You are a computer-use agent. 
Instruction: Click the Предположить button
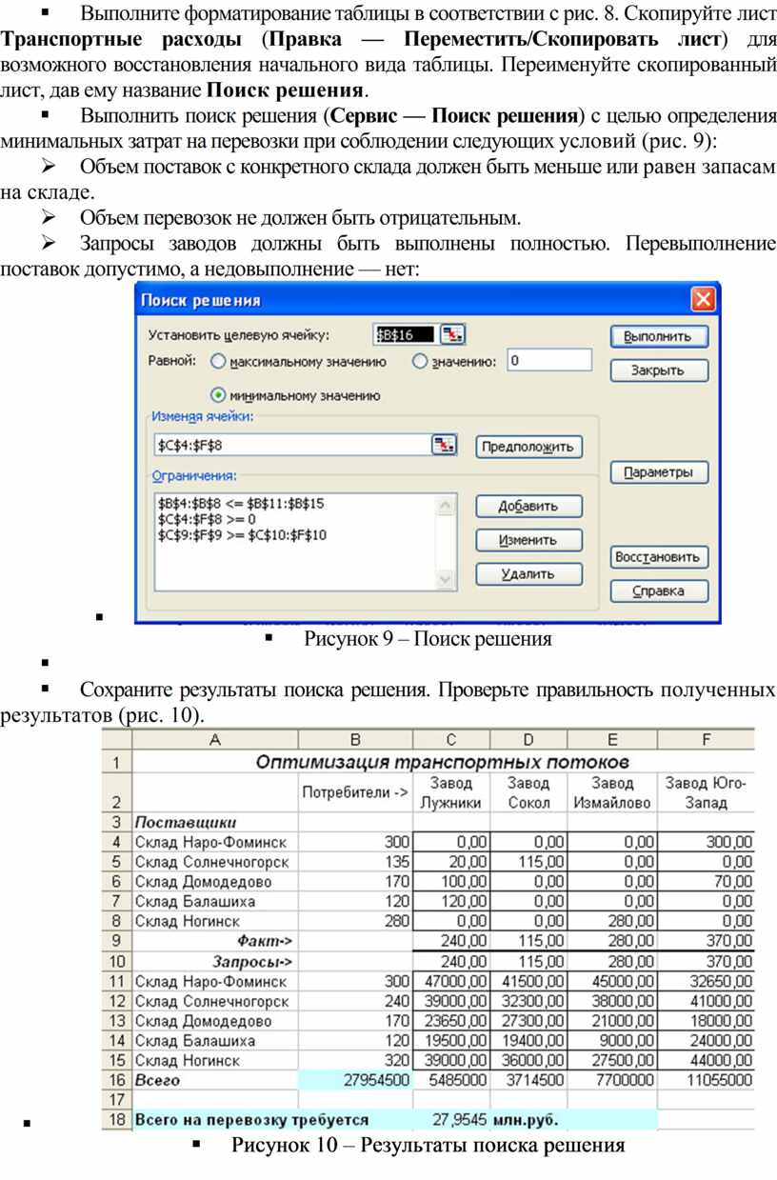point(529,446)
